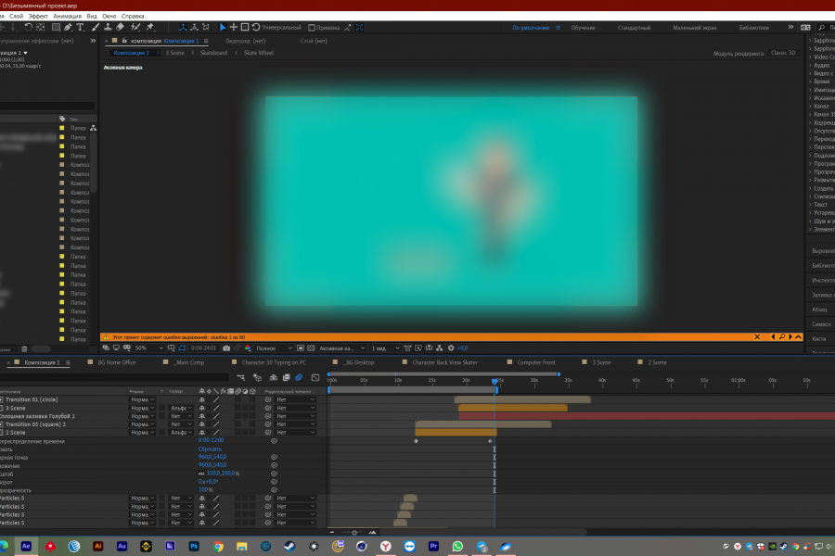Dismiss the orange expression error banner
This screenshot has width=835, height=556.
(757, 336)
